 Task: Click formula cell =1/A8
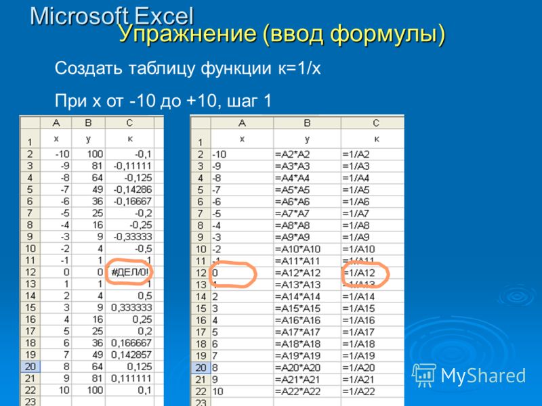[x=372, y=225]
